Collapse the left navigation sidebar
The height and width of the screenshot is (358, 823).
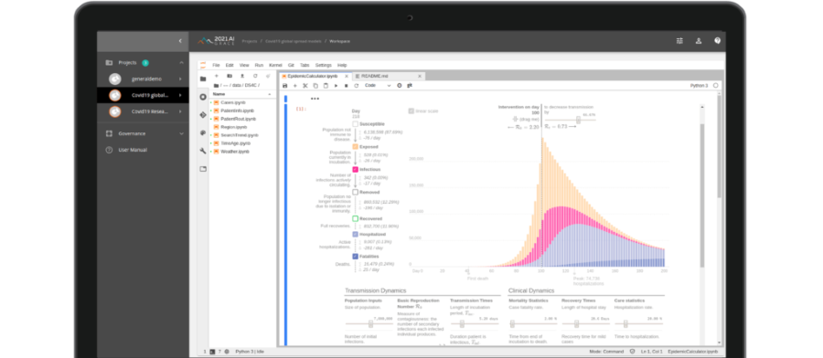tap(180, 41)
